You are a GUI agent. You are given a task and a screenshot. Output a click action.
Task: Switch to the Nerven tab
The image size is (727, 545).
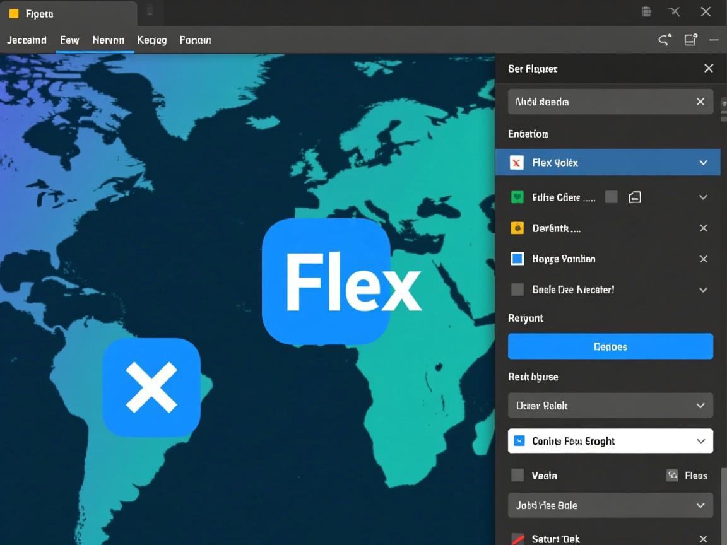(x=108, y=40)
